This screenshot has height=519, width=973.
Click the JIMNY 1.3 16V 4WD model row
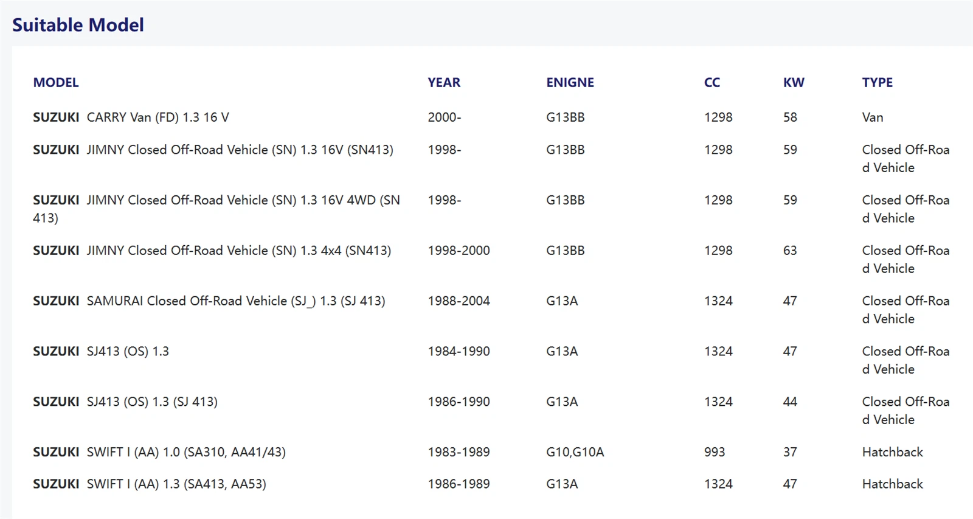point(216,209)
